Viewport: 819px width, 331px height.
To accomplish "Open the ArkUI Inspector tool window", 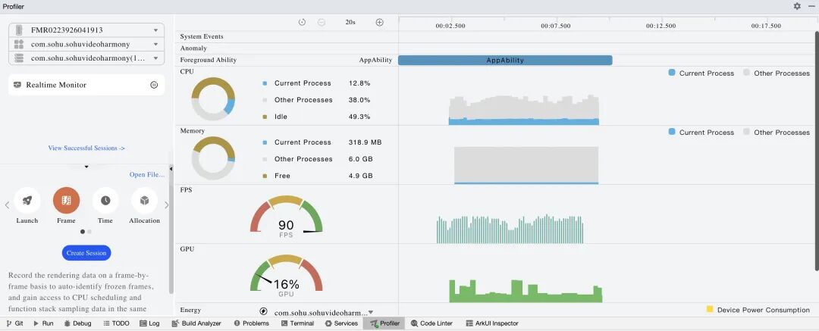I will (492, 323).
